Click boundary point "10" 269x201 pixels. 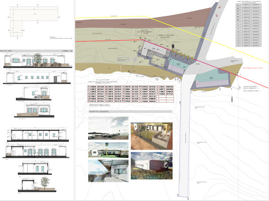click(156, 79)
